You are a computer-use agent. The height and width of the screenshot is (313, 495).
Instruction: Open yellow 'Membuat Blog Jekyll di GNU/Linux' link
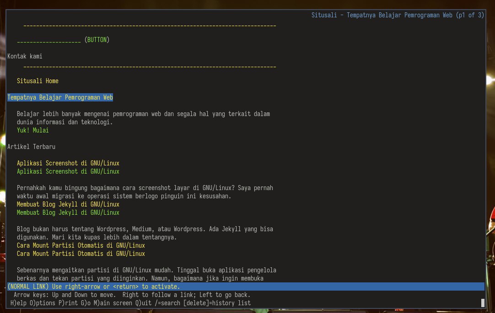point(68,204)
